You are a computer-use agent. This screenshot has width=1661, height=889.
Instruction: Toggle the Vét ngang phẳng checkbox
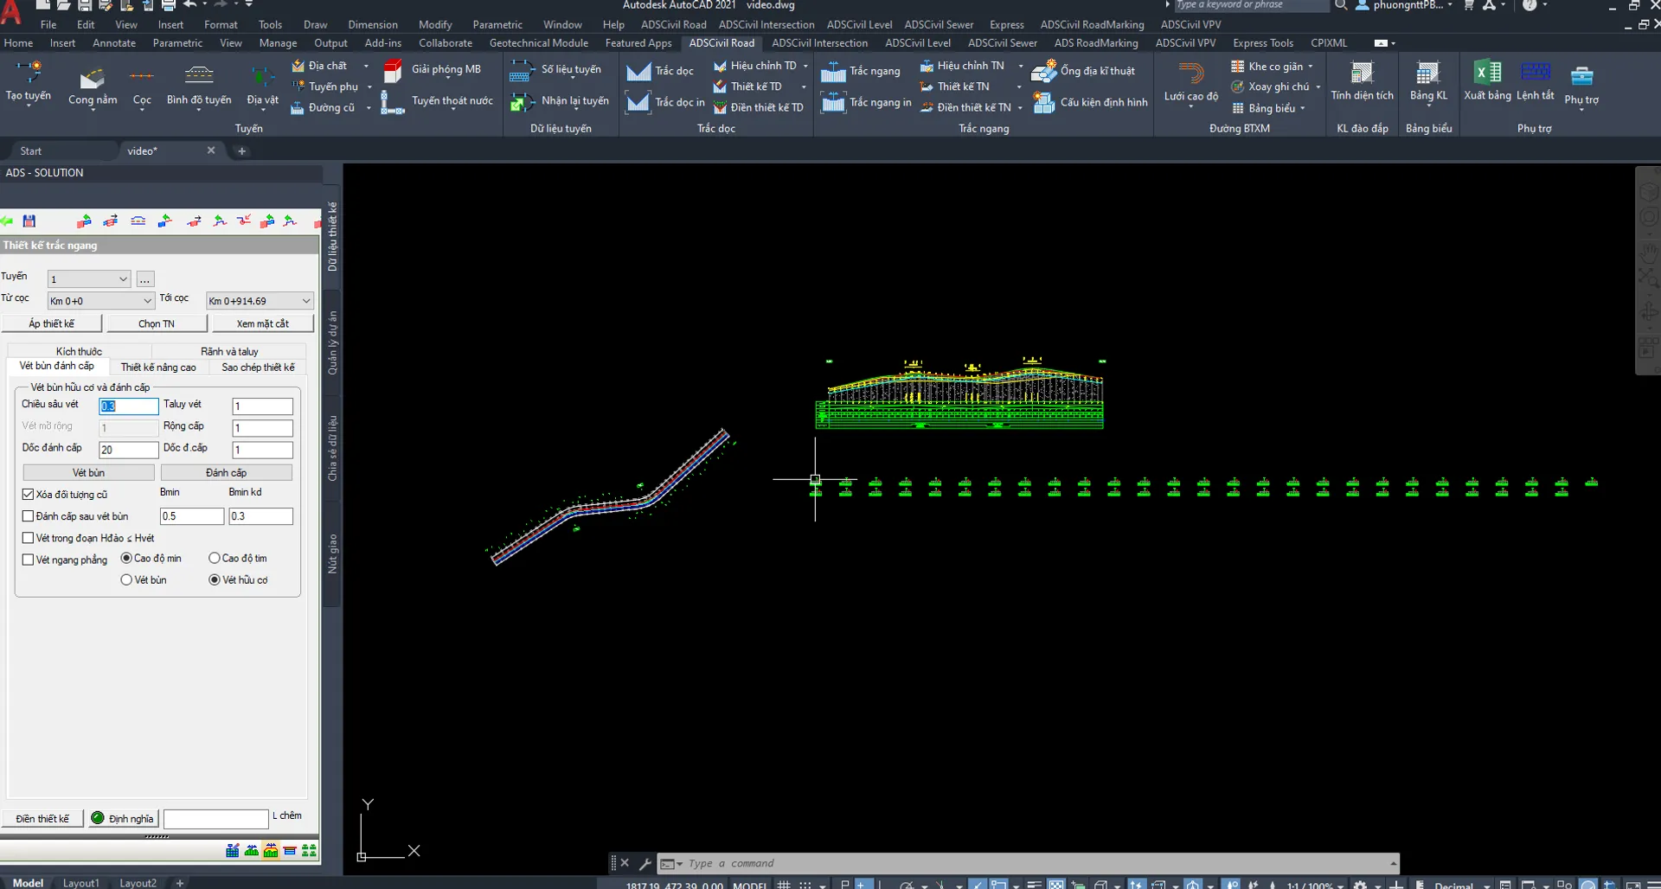pyautogui.click(x=28, y=560)
